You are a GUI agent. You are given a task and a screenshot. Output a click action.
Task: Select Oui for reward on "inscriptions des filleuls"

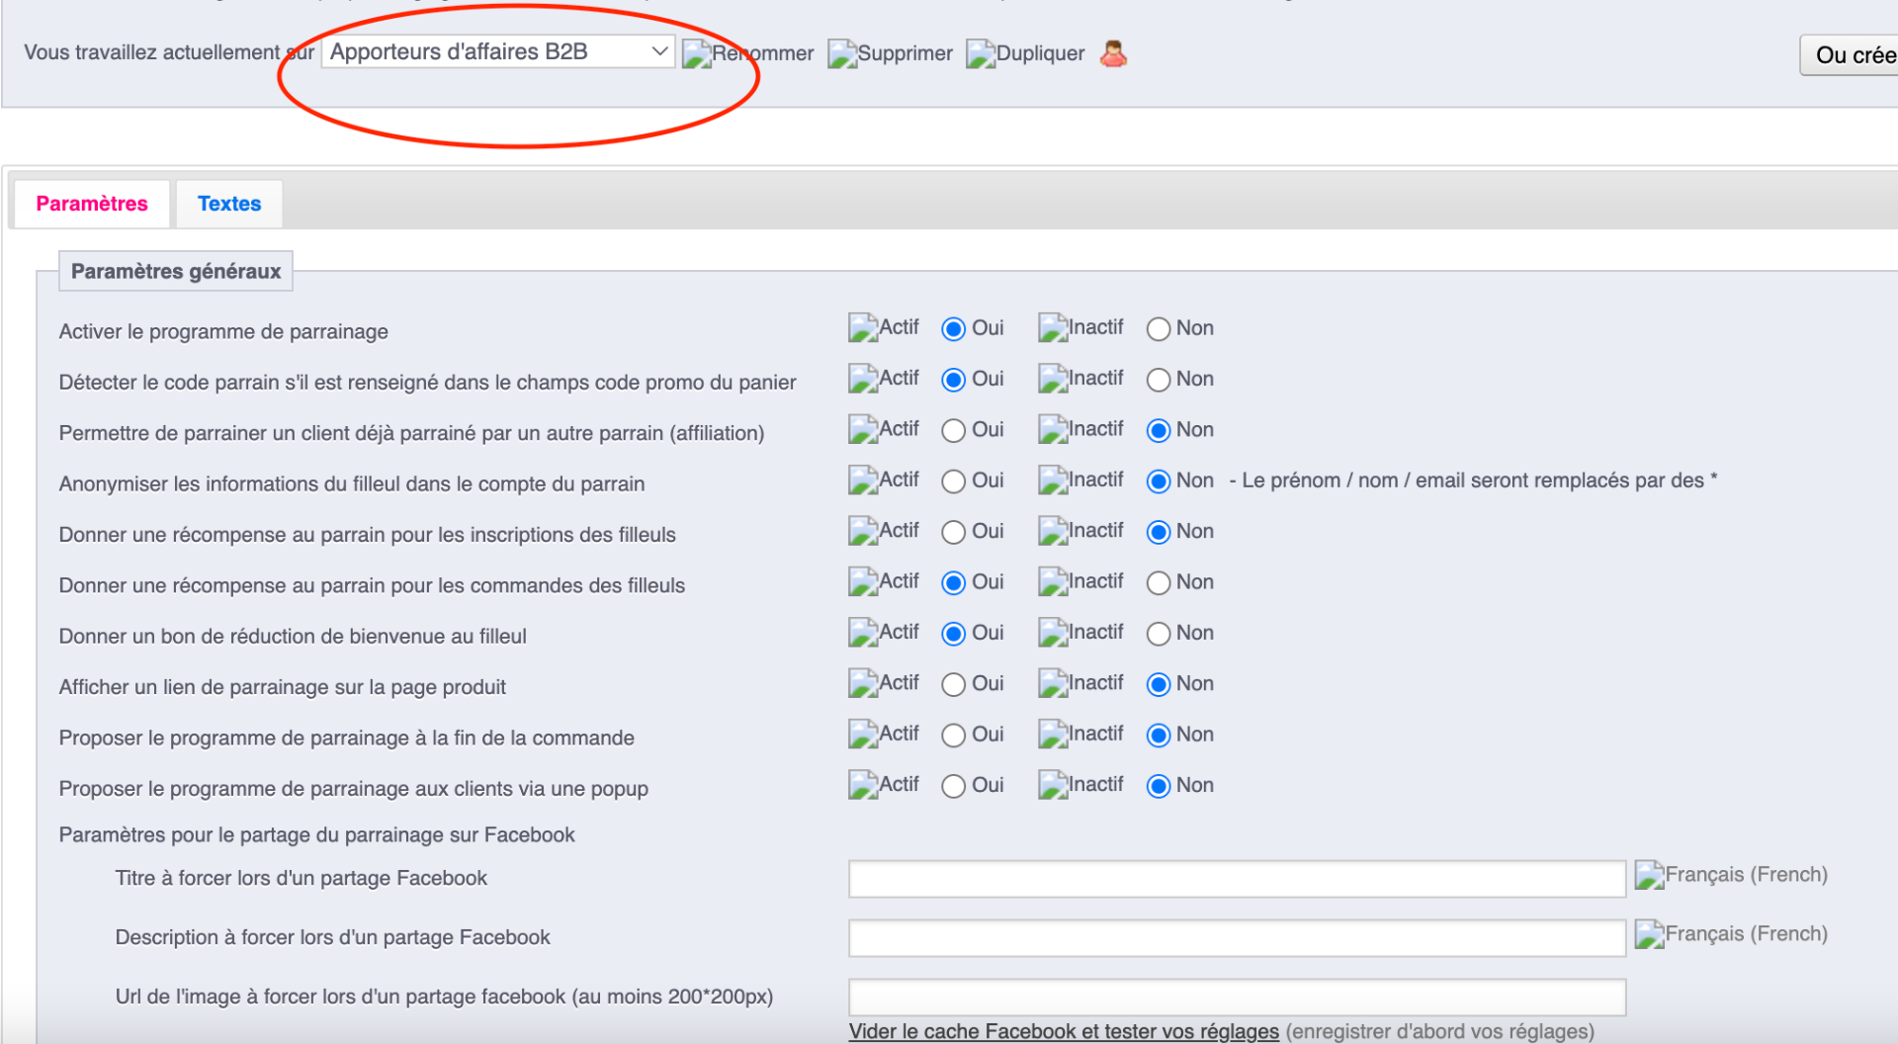pos(954,533)
